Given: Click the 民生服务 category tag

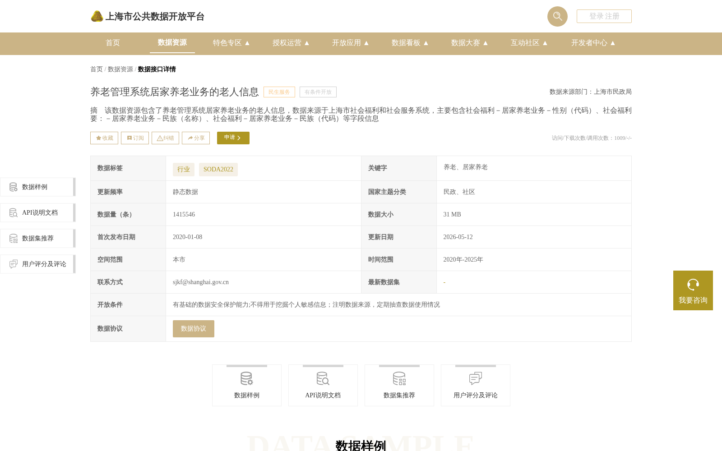Looking at the screenshot, I should tap(279, 92).
